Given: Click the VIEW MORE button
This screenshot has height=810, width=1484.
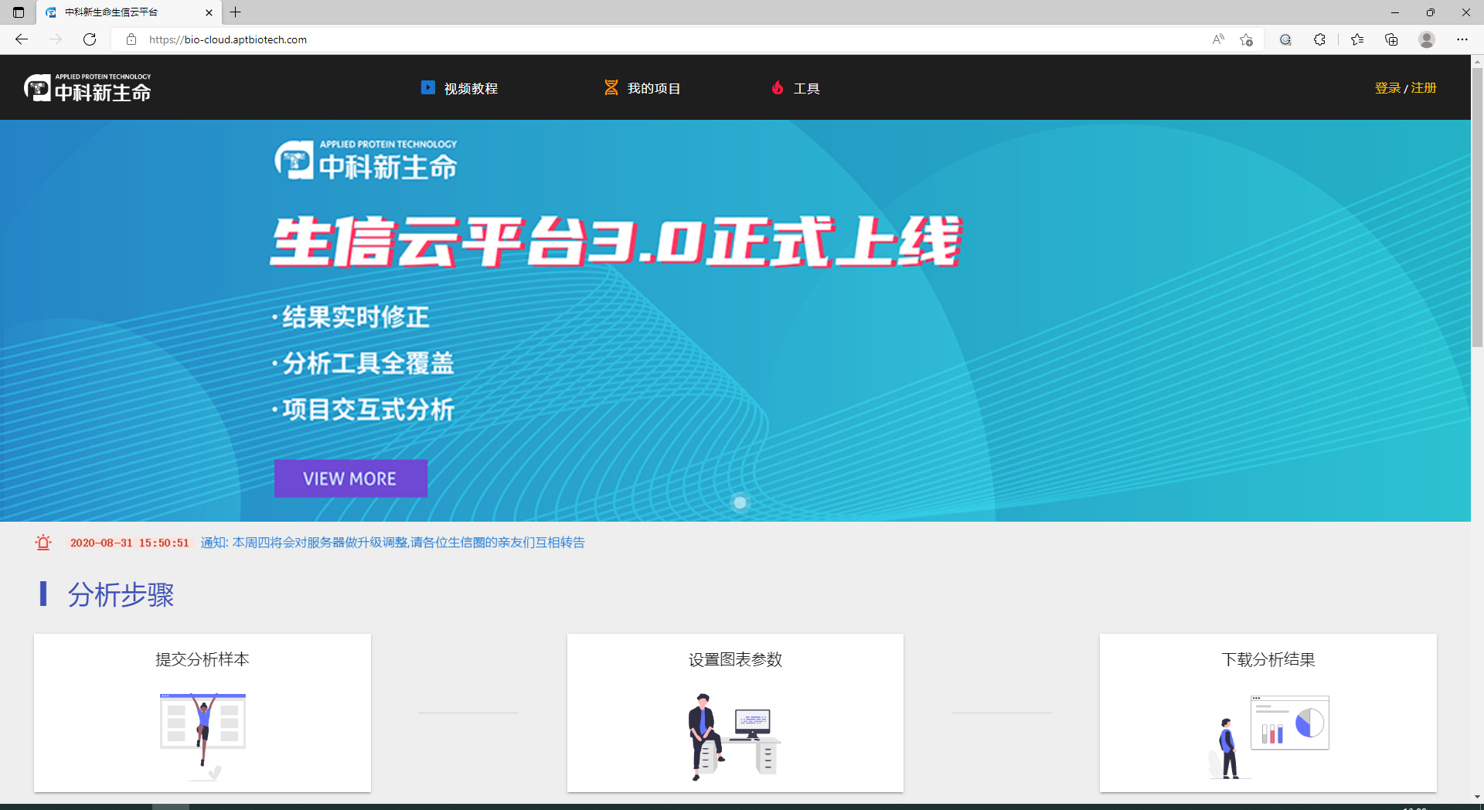Looking at the screenshot, I should tap(350, 478).
